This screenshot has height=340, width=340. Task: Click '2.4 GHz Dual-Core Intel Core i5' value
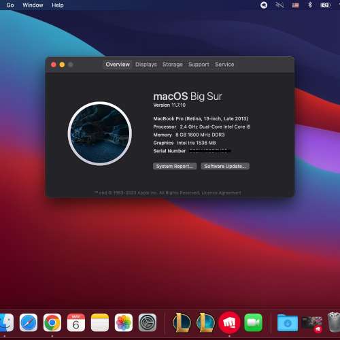tap(215, 126)
